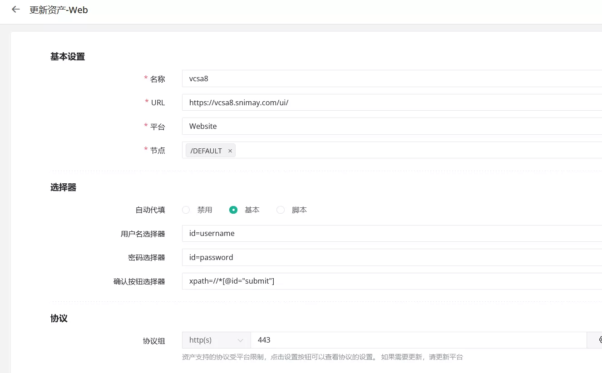Image resolution: width=602 pixels, height=373 pixels.
Task: Focus the 用户名选择器 input field
Action: [x=390, y=233]
